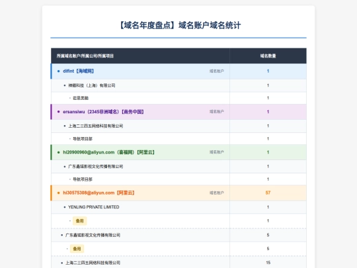The image size is (357, 268).
Task: Click the 域名数量 column header
Action: click(x=268, y=56)
